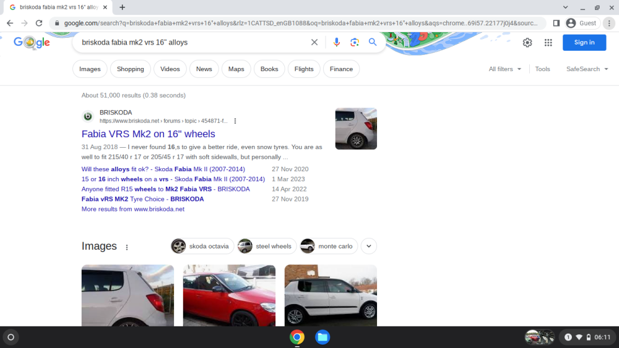
Task: Open more options for BRISKODA result
Action: click(x=235, y=121)
